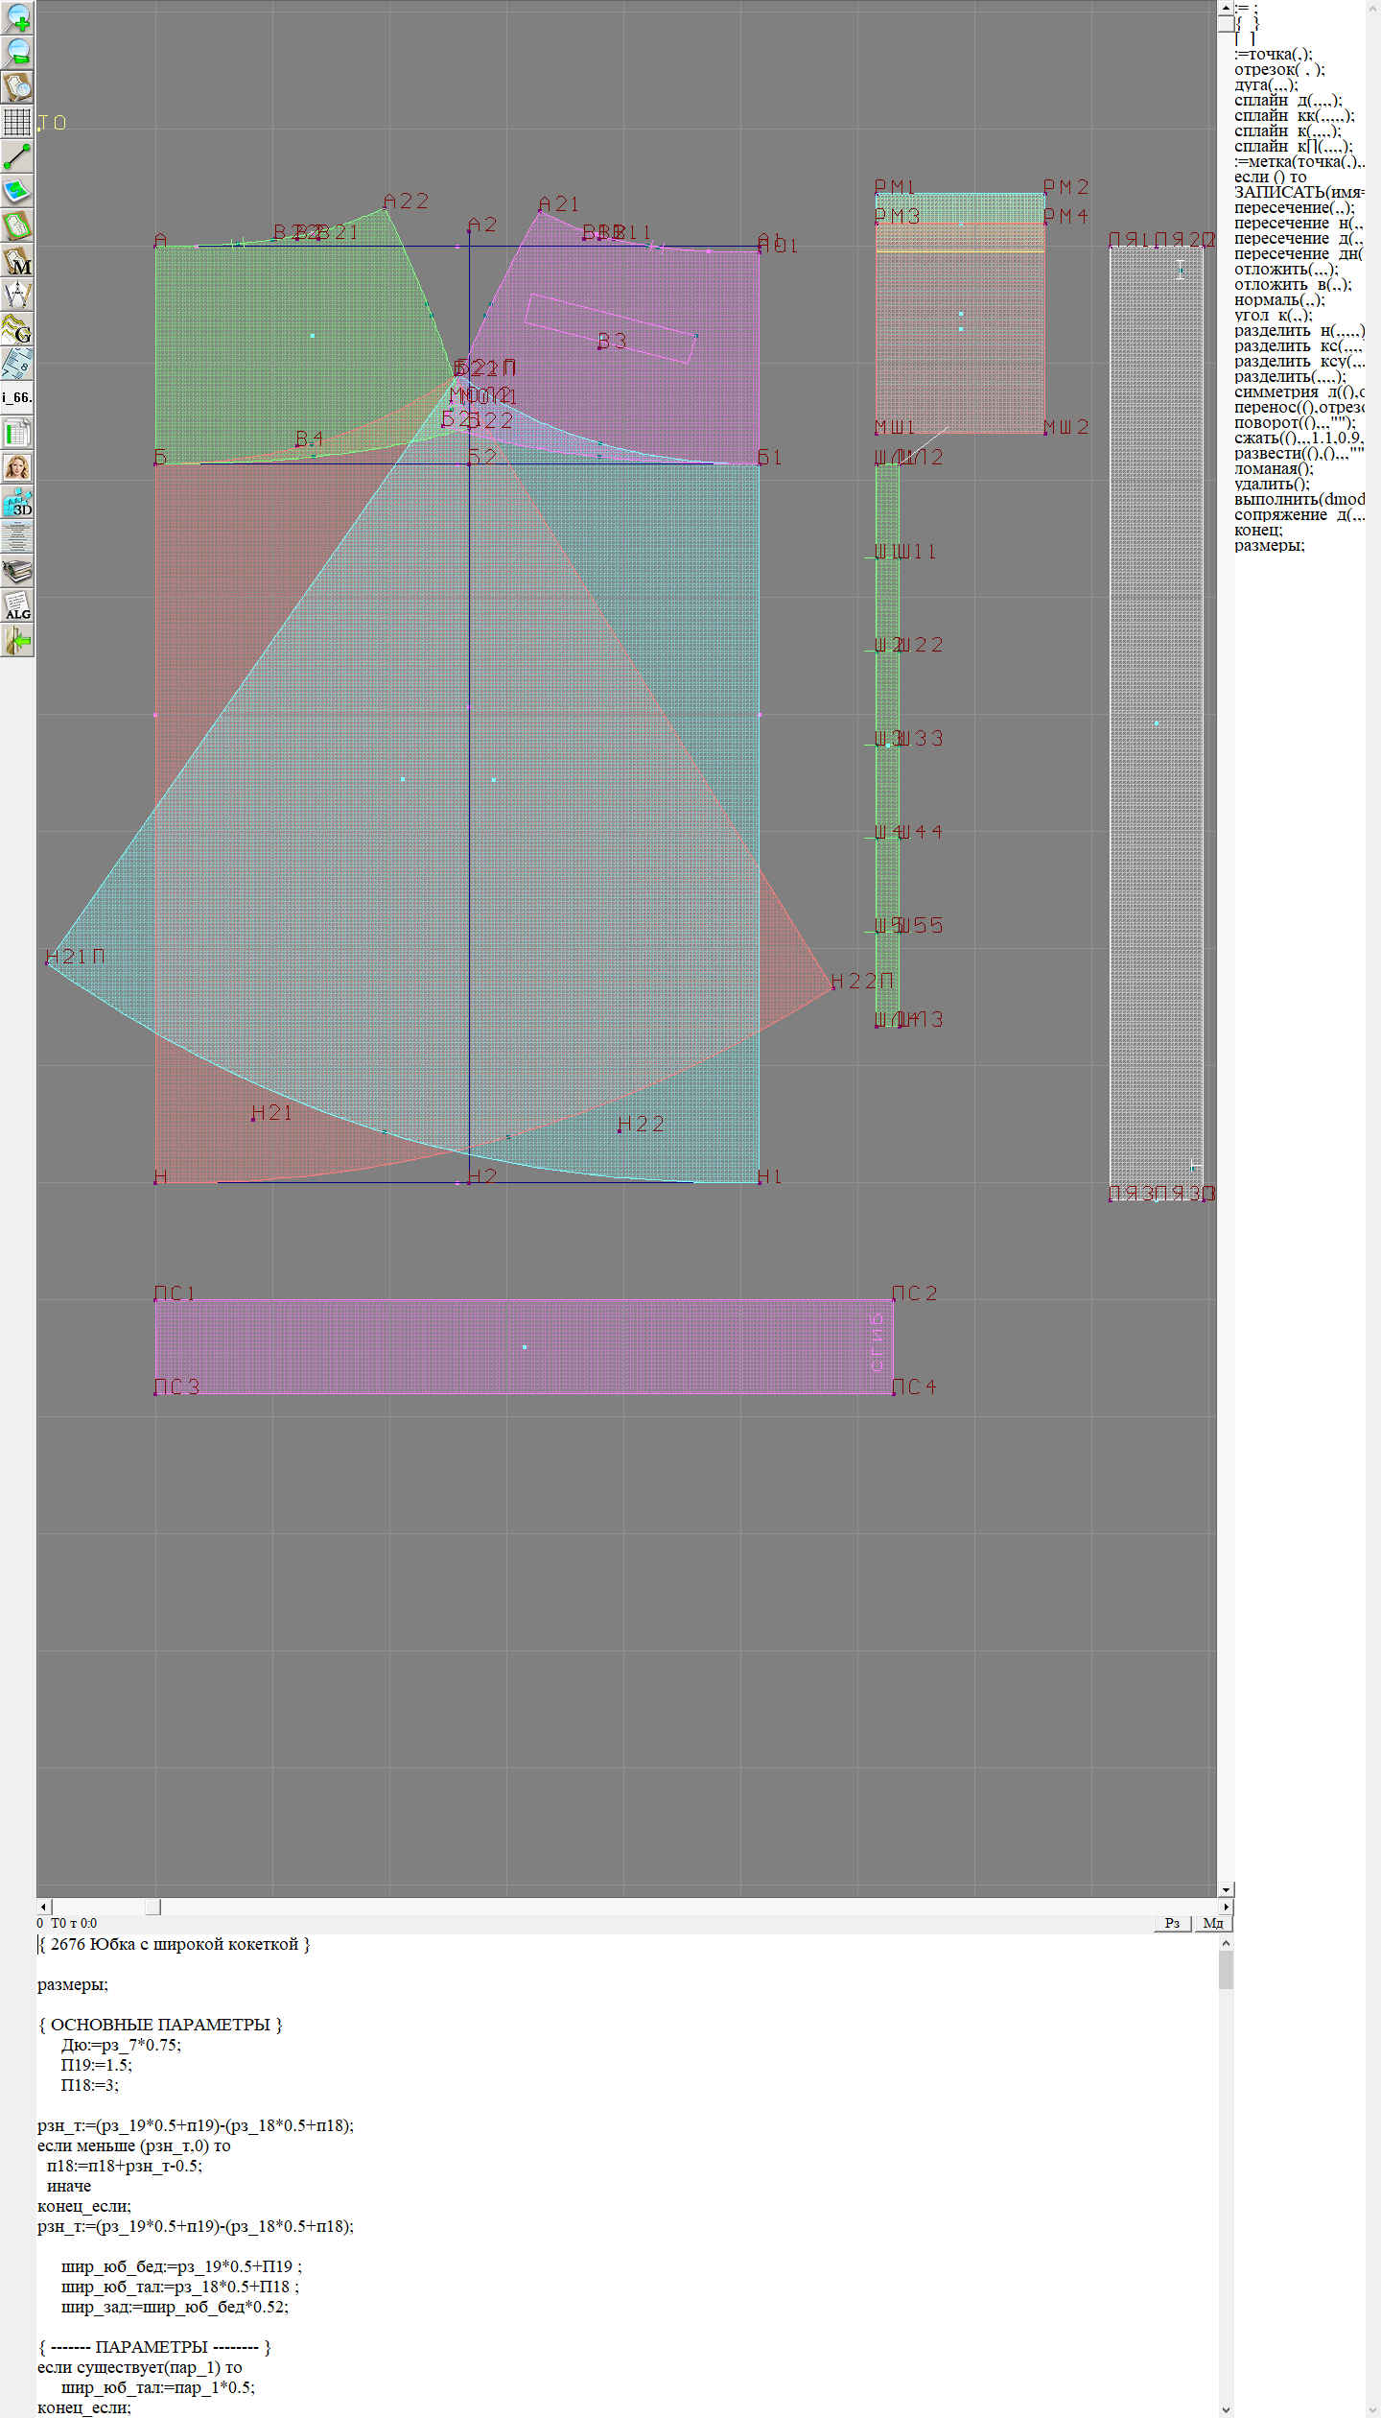Click canvas vertical scrollbar down arrow

(1226, 1889)
